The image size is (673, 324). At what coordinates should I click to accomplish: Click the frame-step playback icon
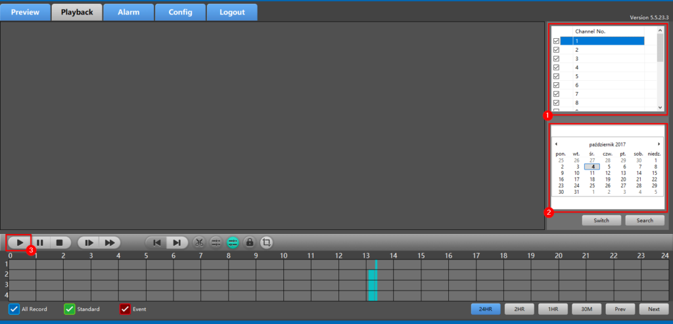89,243
